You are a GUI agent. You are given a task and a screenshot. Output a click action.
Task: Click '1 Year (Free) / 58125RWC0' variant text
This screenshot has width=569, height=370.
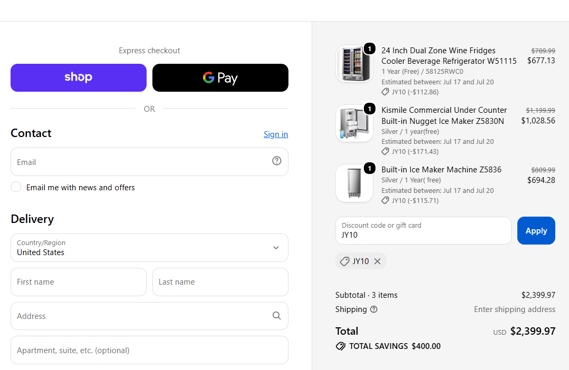[422, 72]
